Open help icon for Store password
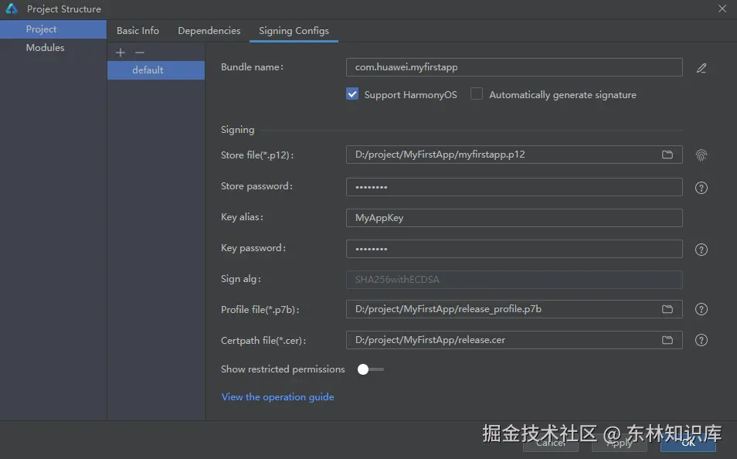Viewport: 737px width, 459px height. point(701,188)
